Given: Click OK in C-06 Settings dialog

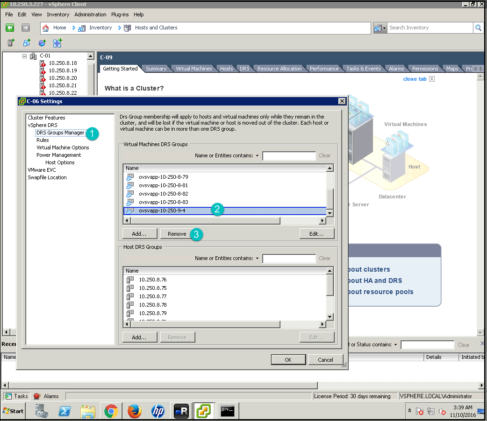Looking at the screenshot, I should pyautogui.click(x=288, y=360).
